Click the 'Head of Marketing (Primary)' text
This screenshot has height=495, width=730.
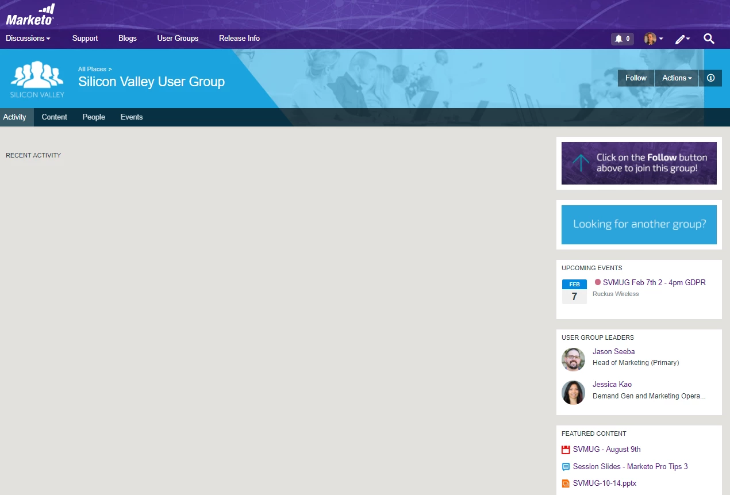pyautogui.click(x=636, y=363)
